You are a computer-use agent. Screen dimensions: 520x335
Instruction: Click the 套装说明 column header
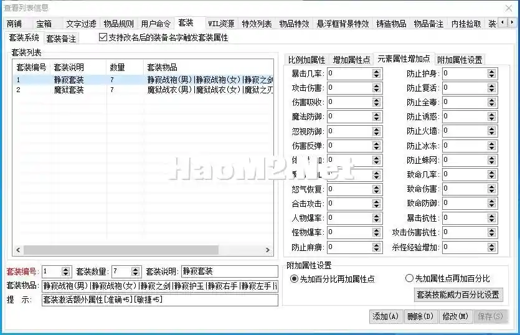click(x=78, y=67)
